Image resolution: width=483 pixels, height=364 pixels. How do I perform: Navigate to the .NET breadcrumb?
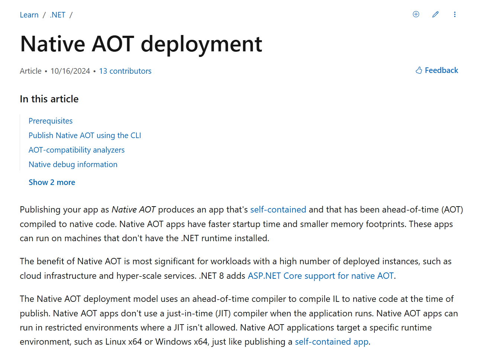[x=57, y=15]
